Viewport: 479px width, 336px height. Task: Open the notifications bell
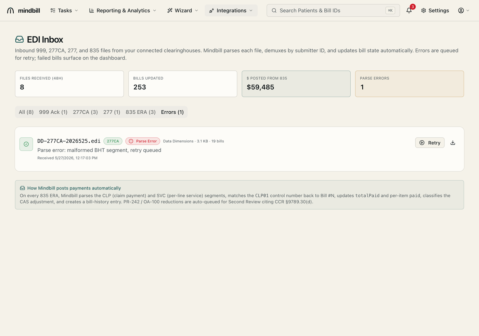(409, 11)
